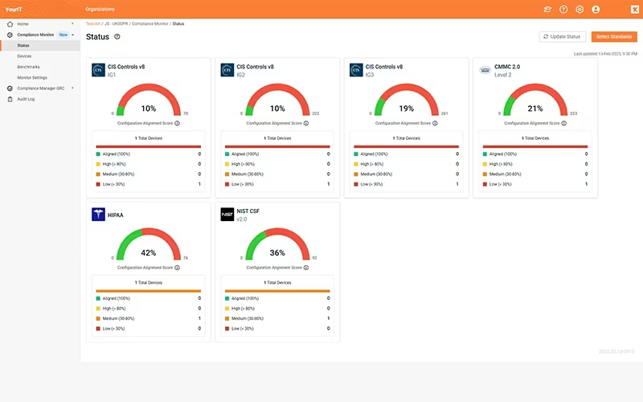Click the Last updated timestamp text
Screen dimensions: 643x402
pyautogui.click(x=605, y=54)
